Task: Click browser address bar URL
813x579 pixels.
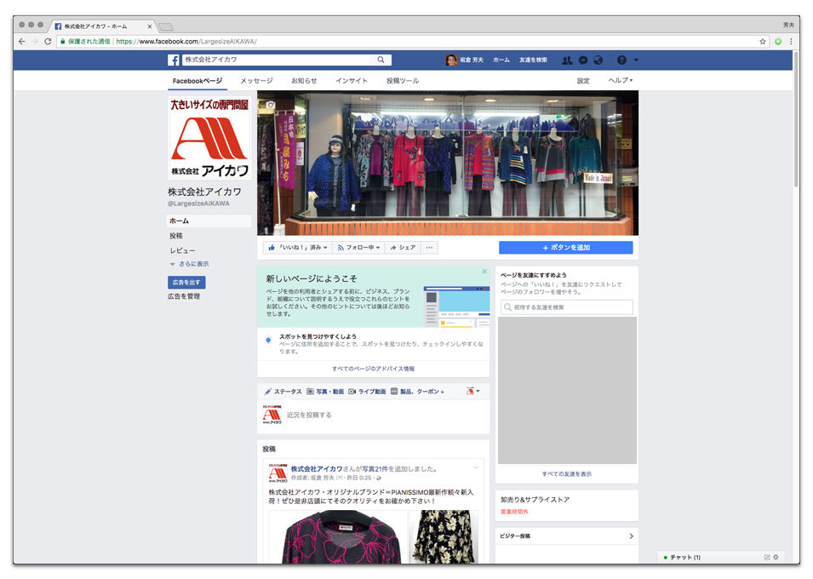Action: tap(186, 42)
